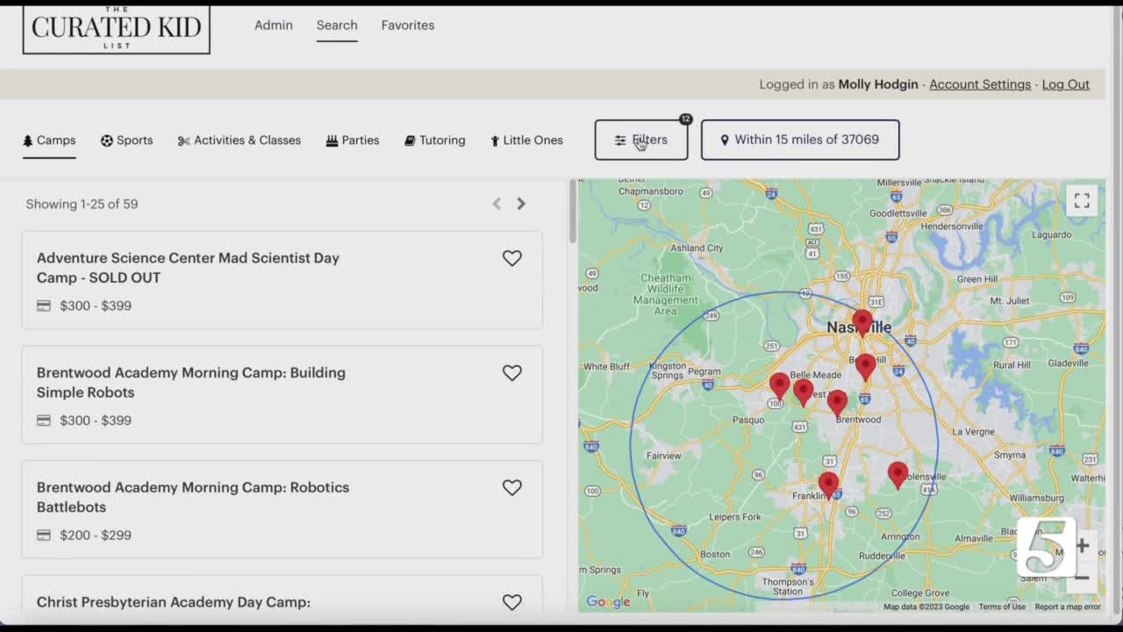The image size is (1123, 632).
Task: Click The Curated Kid List logo
Action: point(117,28)
